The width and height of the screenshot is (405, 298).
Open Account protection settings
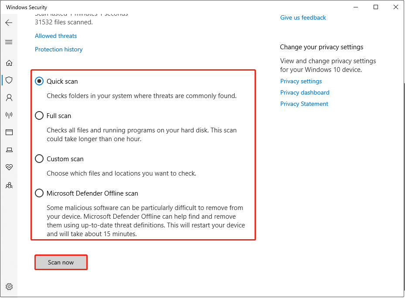9,98
